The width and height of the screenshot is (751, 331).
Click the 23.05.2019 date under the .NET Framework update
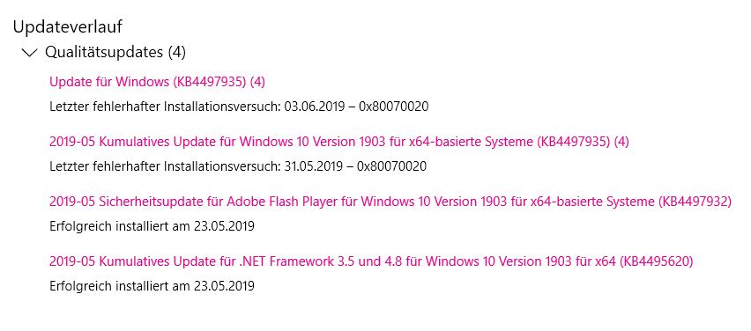tap(224, 285)
